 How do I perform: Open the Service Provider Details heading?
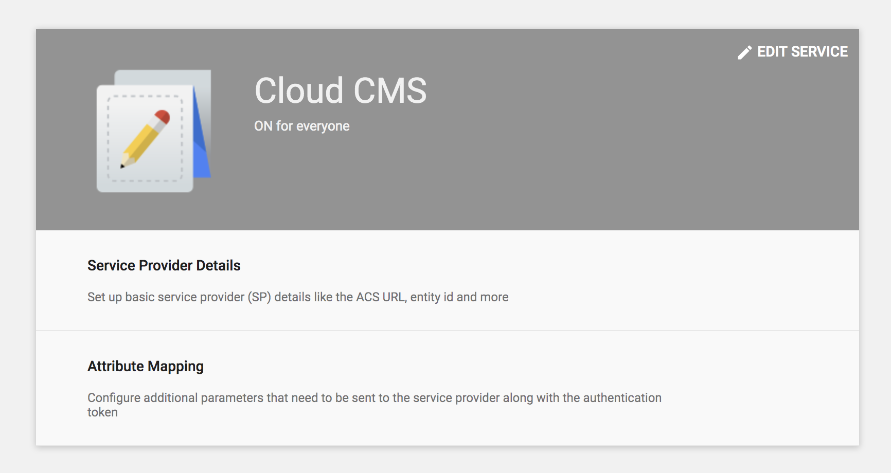coord(164,265)
